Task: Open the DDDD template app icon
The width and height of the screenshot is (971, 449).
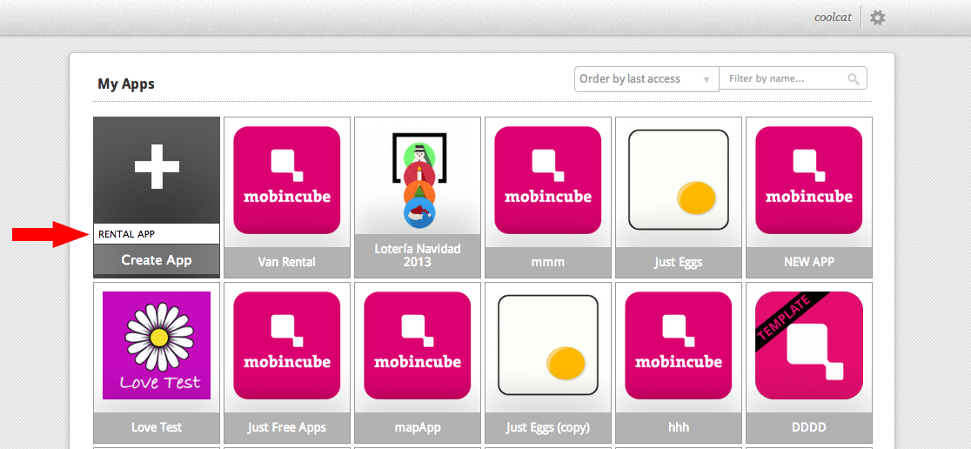Action: (809, 345)
